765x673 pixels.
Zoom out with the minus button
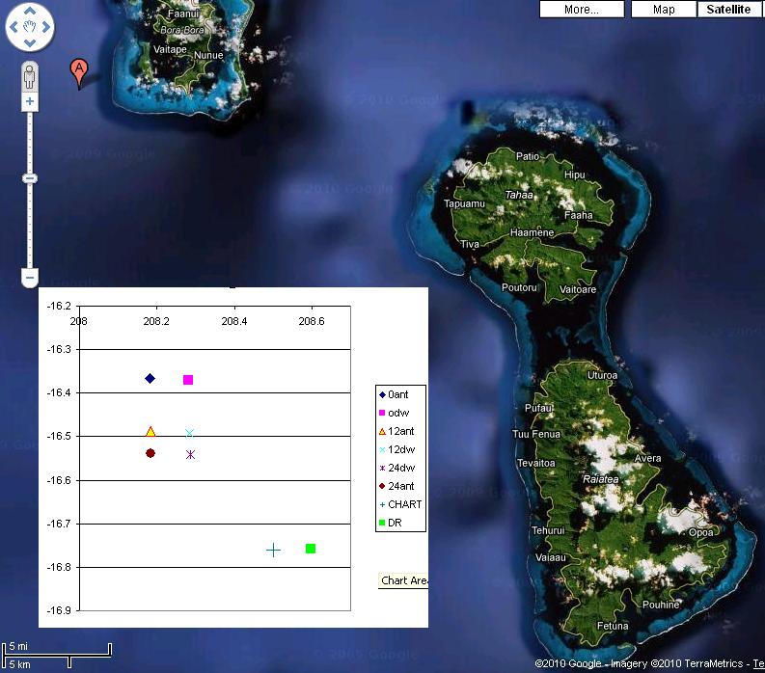30,278
